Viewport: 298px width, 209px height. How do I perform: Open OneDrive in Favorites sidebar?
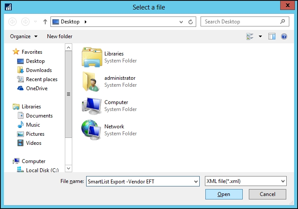click(37, 88)
